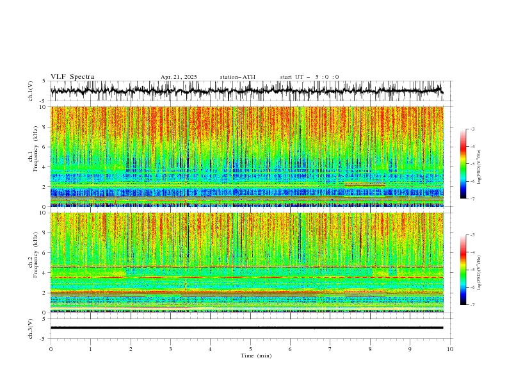Click the "-7" label on ch.2 color bar
The image size is (507, 392).
[472, 304]
